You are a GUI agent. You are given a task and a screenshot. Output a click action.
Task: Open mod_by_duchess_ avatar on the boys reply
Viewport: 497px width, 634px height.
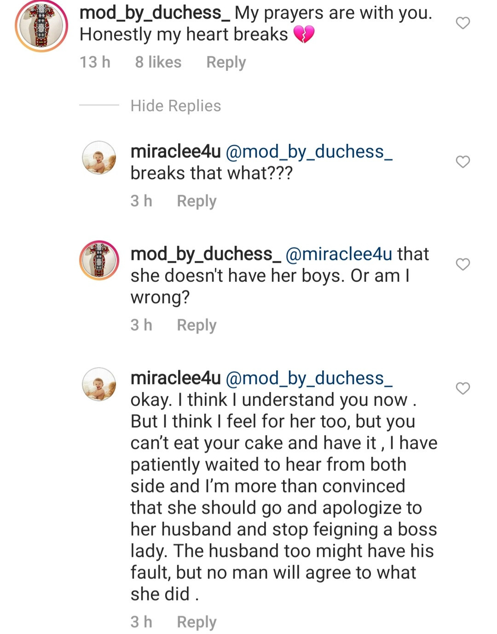click(99, 260)
